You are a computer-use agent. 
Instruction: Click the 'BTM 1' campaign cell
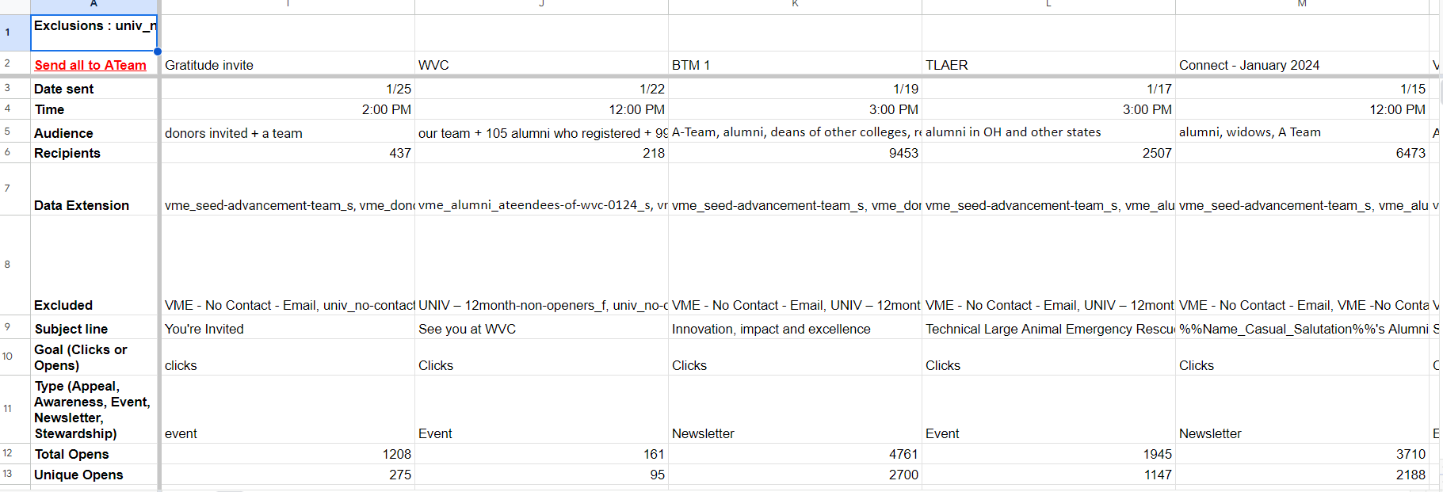tap(794, 65)
